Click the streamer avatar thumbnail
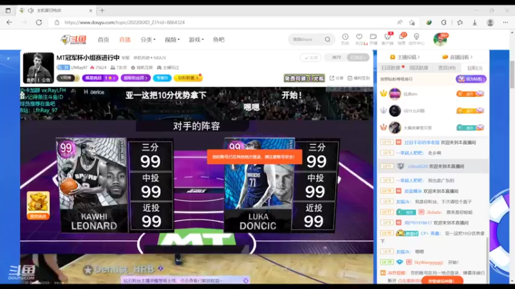 (x=38, y=68)
